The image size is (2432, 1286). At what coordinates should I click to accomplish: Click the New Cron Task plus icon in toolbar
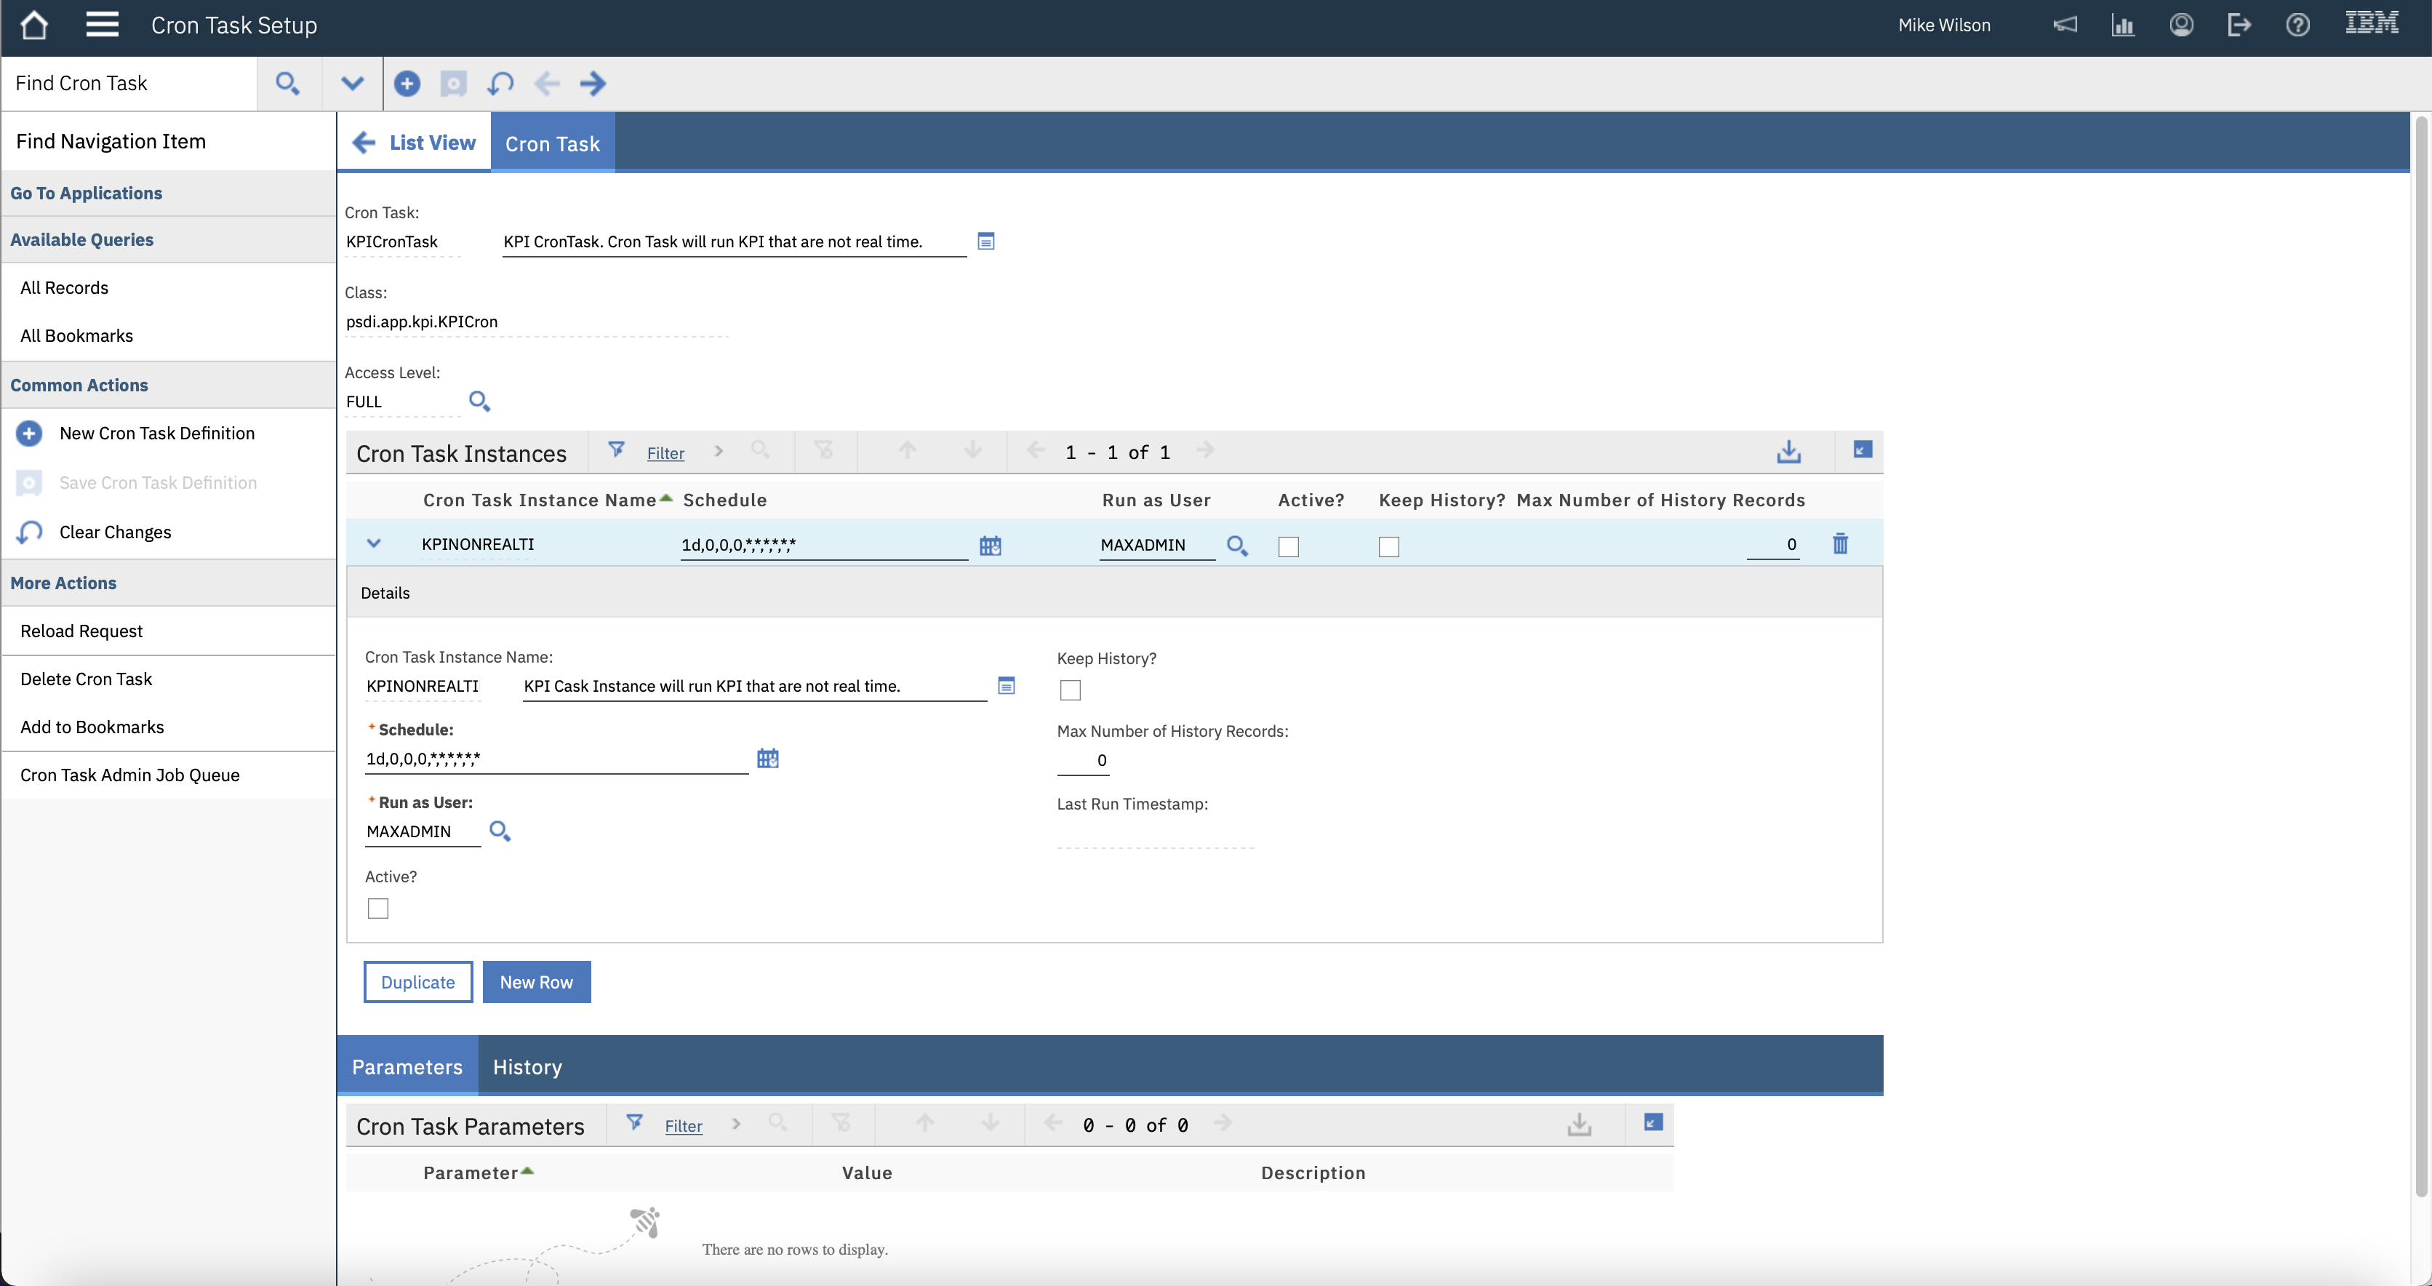tap(407, 84)
